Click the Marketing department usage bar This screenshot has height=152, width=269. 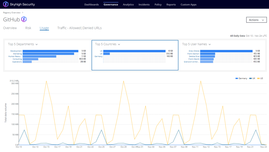(48, 54)
